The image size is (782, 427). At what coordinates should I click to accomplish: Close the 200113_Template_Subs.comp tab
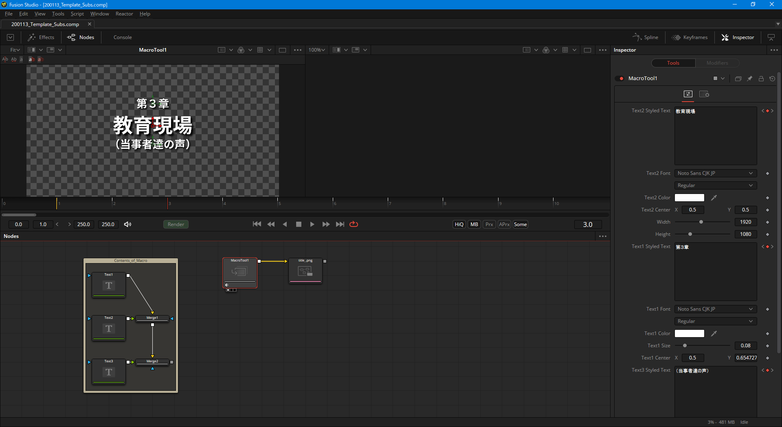click(x=90, y=24)
